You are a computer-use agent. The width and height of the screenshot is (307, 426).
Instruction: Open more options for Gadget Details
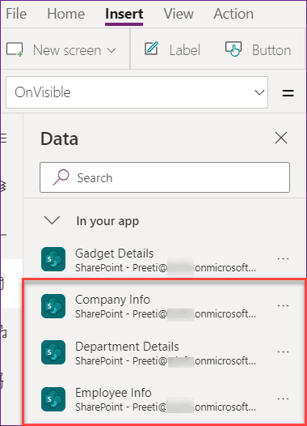click(x=283, y=258)
